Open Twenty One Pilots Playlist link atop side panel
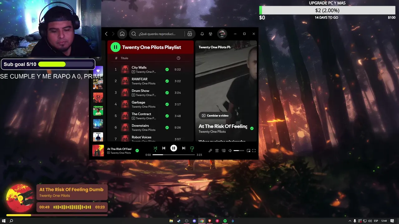399x224 pixels. tap(214, 47)
